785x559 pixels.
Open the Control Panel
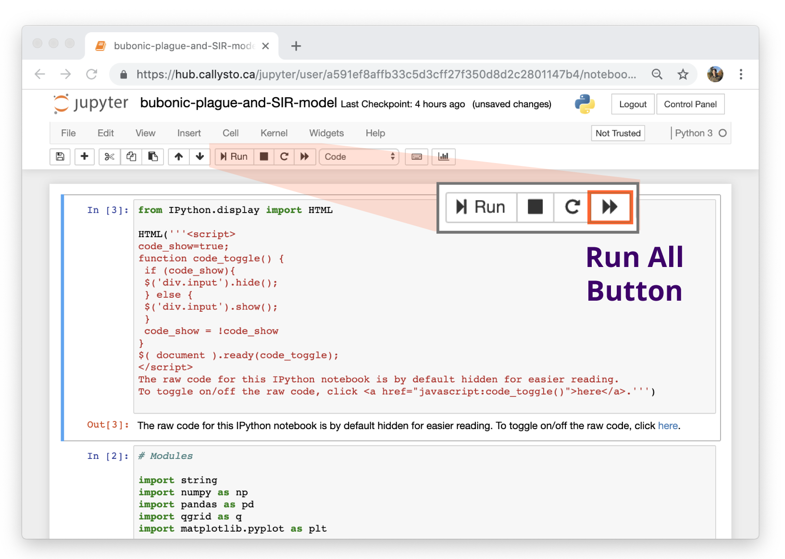point(690,104)
